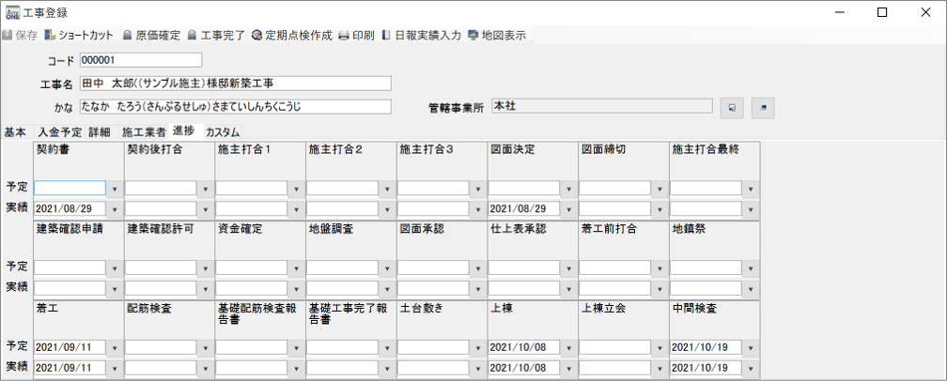Select the 進捗 tab
Viewport: 947px width, 381px height.
184,130
